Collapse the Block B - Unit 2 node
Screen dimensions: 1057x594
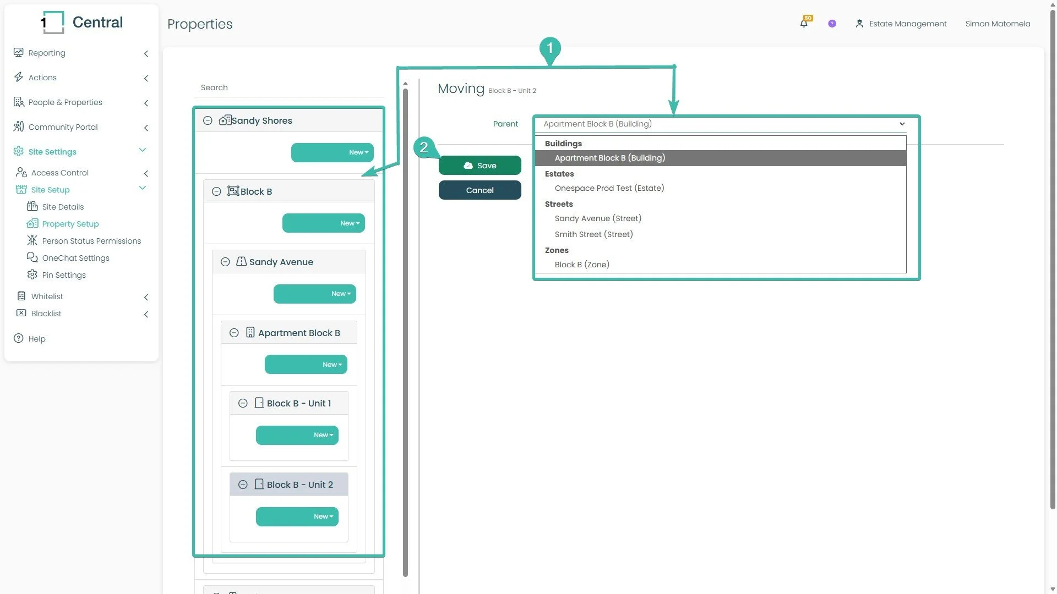pos(243,485)
